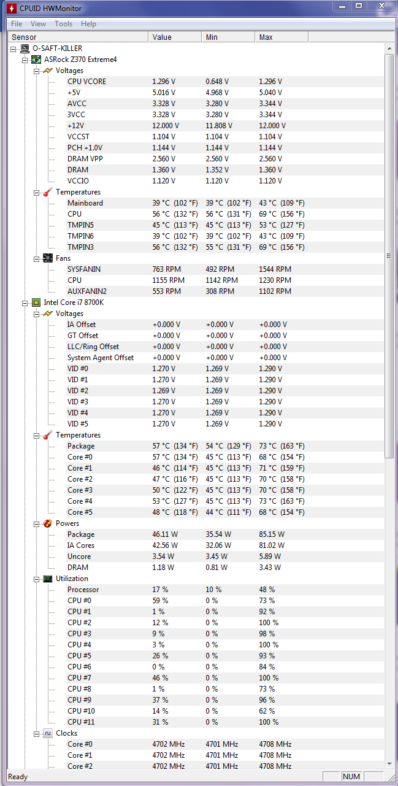Image resolution: width=398 pixels, height=786 pixels.
Task: Click the Ready status bar text
Action: pos(18,777)
